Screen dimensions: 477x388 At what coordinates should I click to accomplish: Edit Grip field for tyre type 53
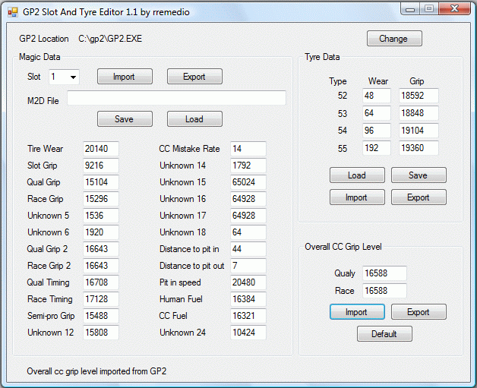coord(419,113)
